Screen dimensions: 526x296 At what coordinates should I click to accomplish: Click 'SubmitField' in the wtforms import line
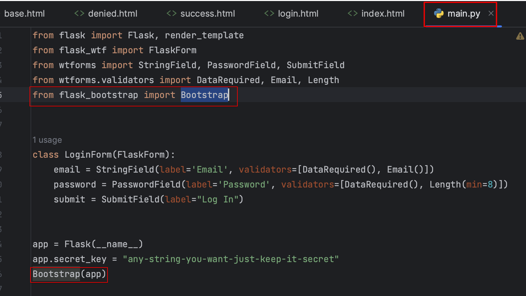pos(315,65)
